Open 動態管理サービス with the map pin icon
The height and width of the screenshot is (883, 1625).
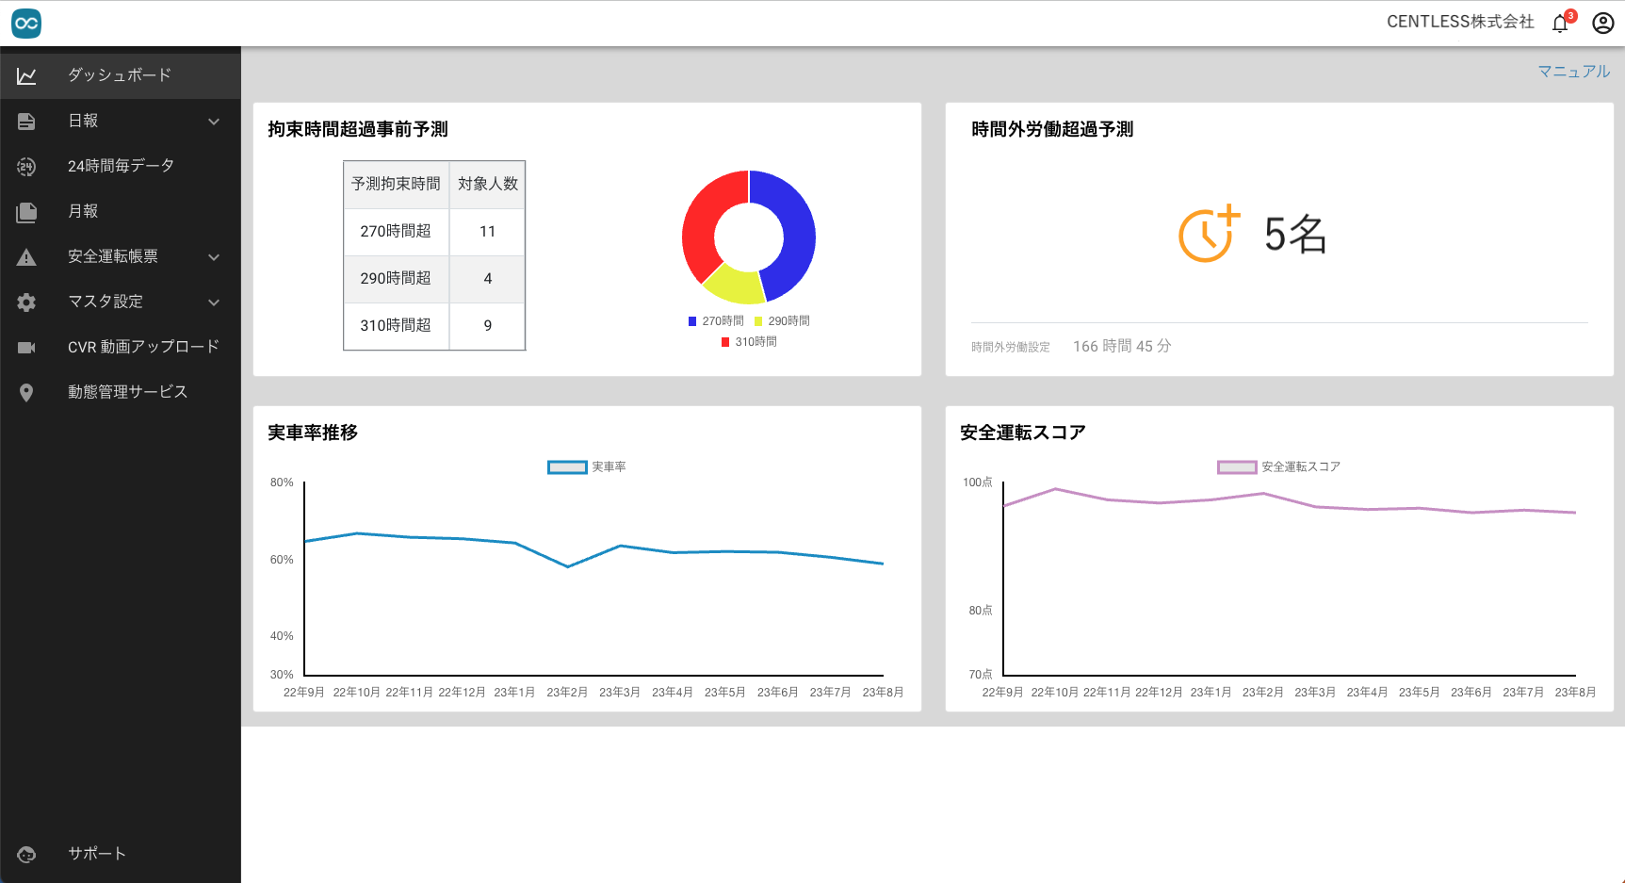[x=26, y=391]
